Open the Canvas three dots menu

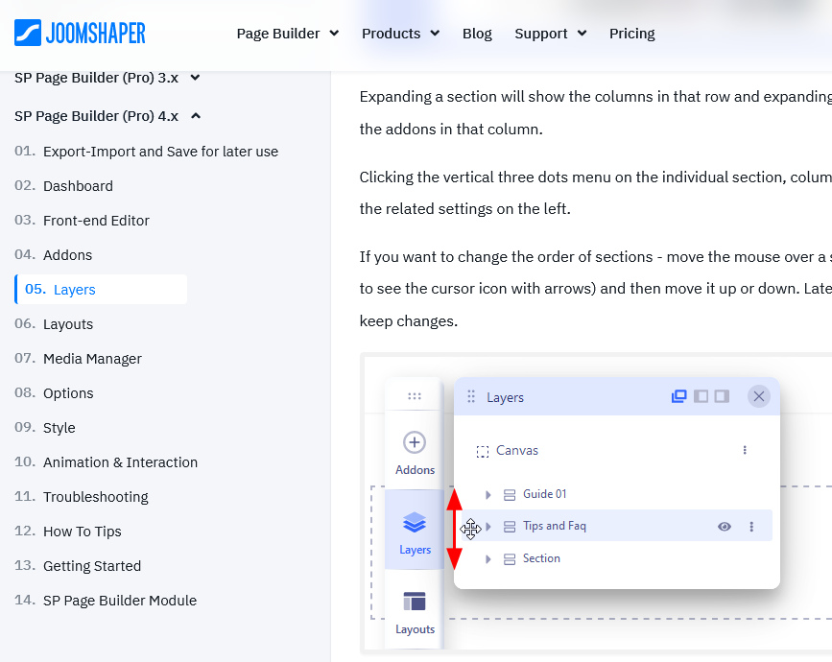tap(745, 450)
